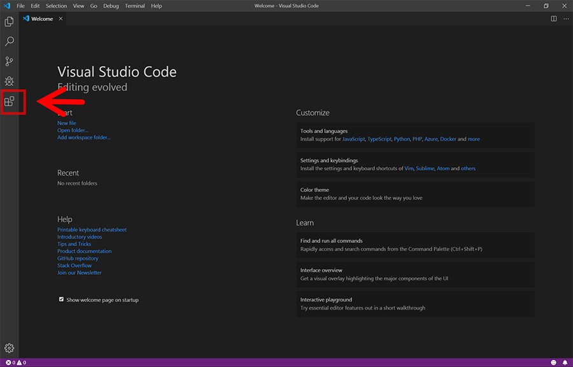Click the Open folder... link

click(x=73, y=130)
